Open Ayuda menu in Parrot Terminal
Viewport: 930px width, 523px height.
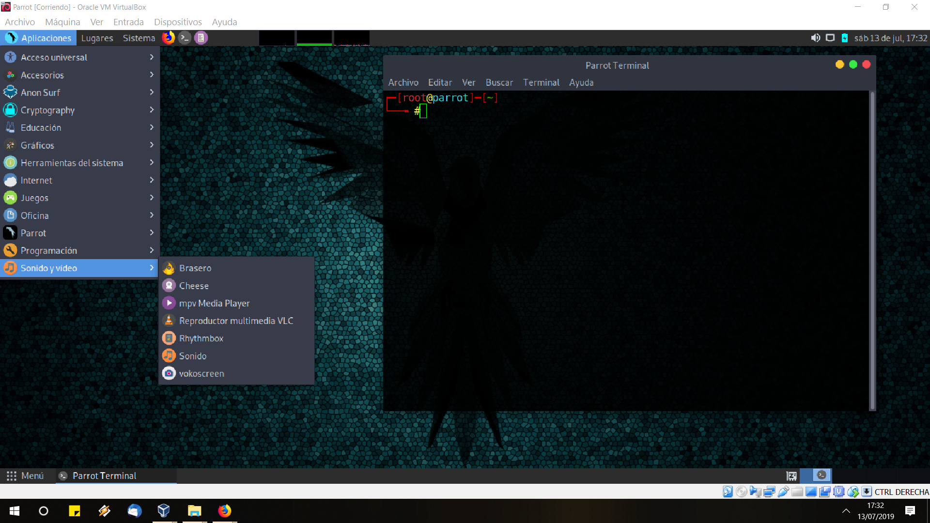(x=581, y=82)
